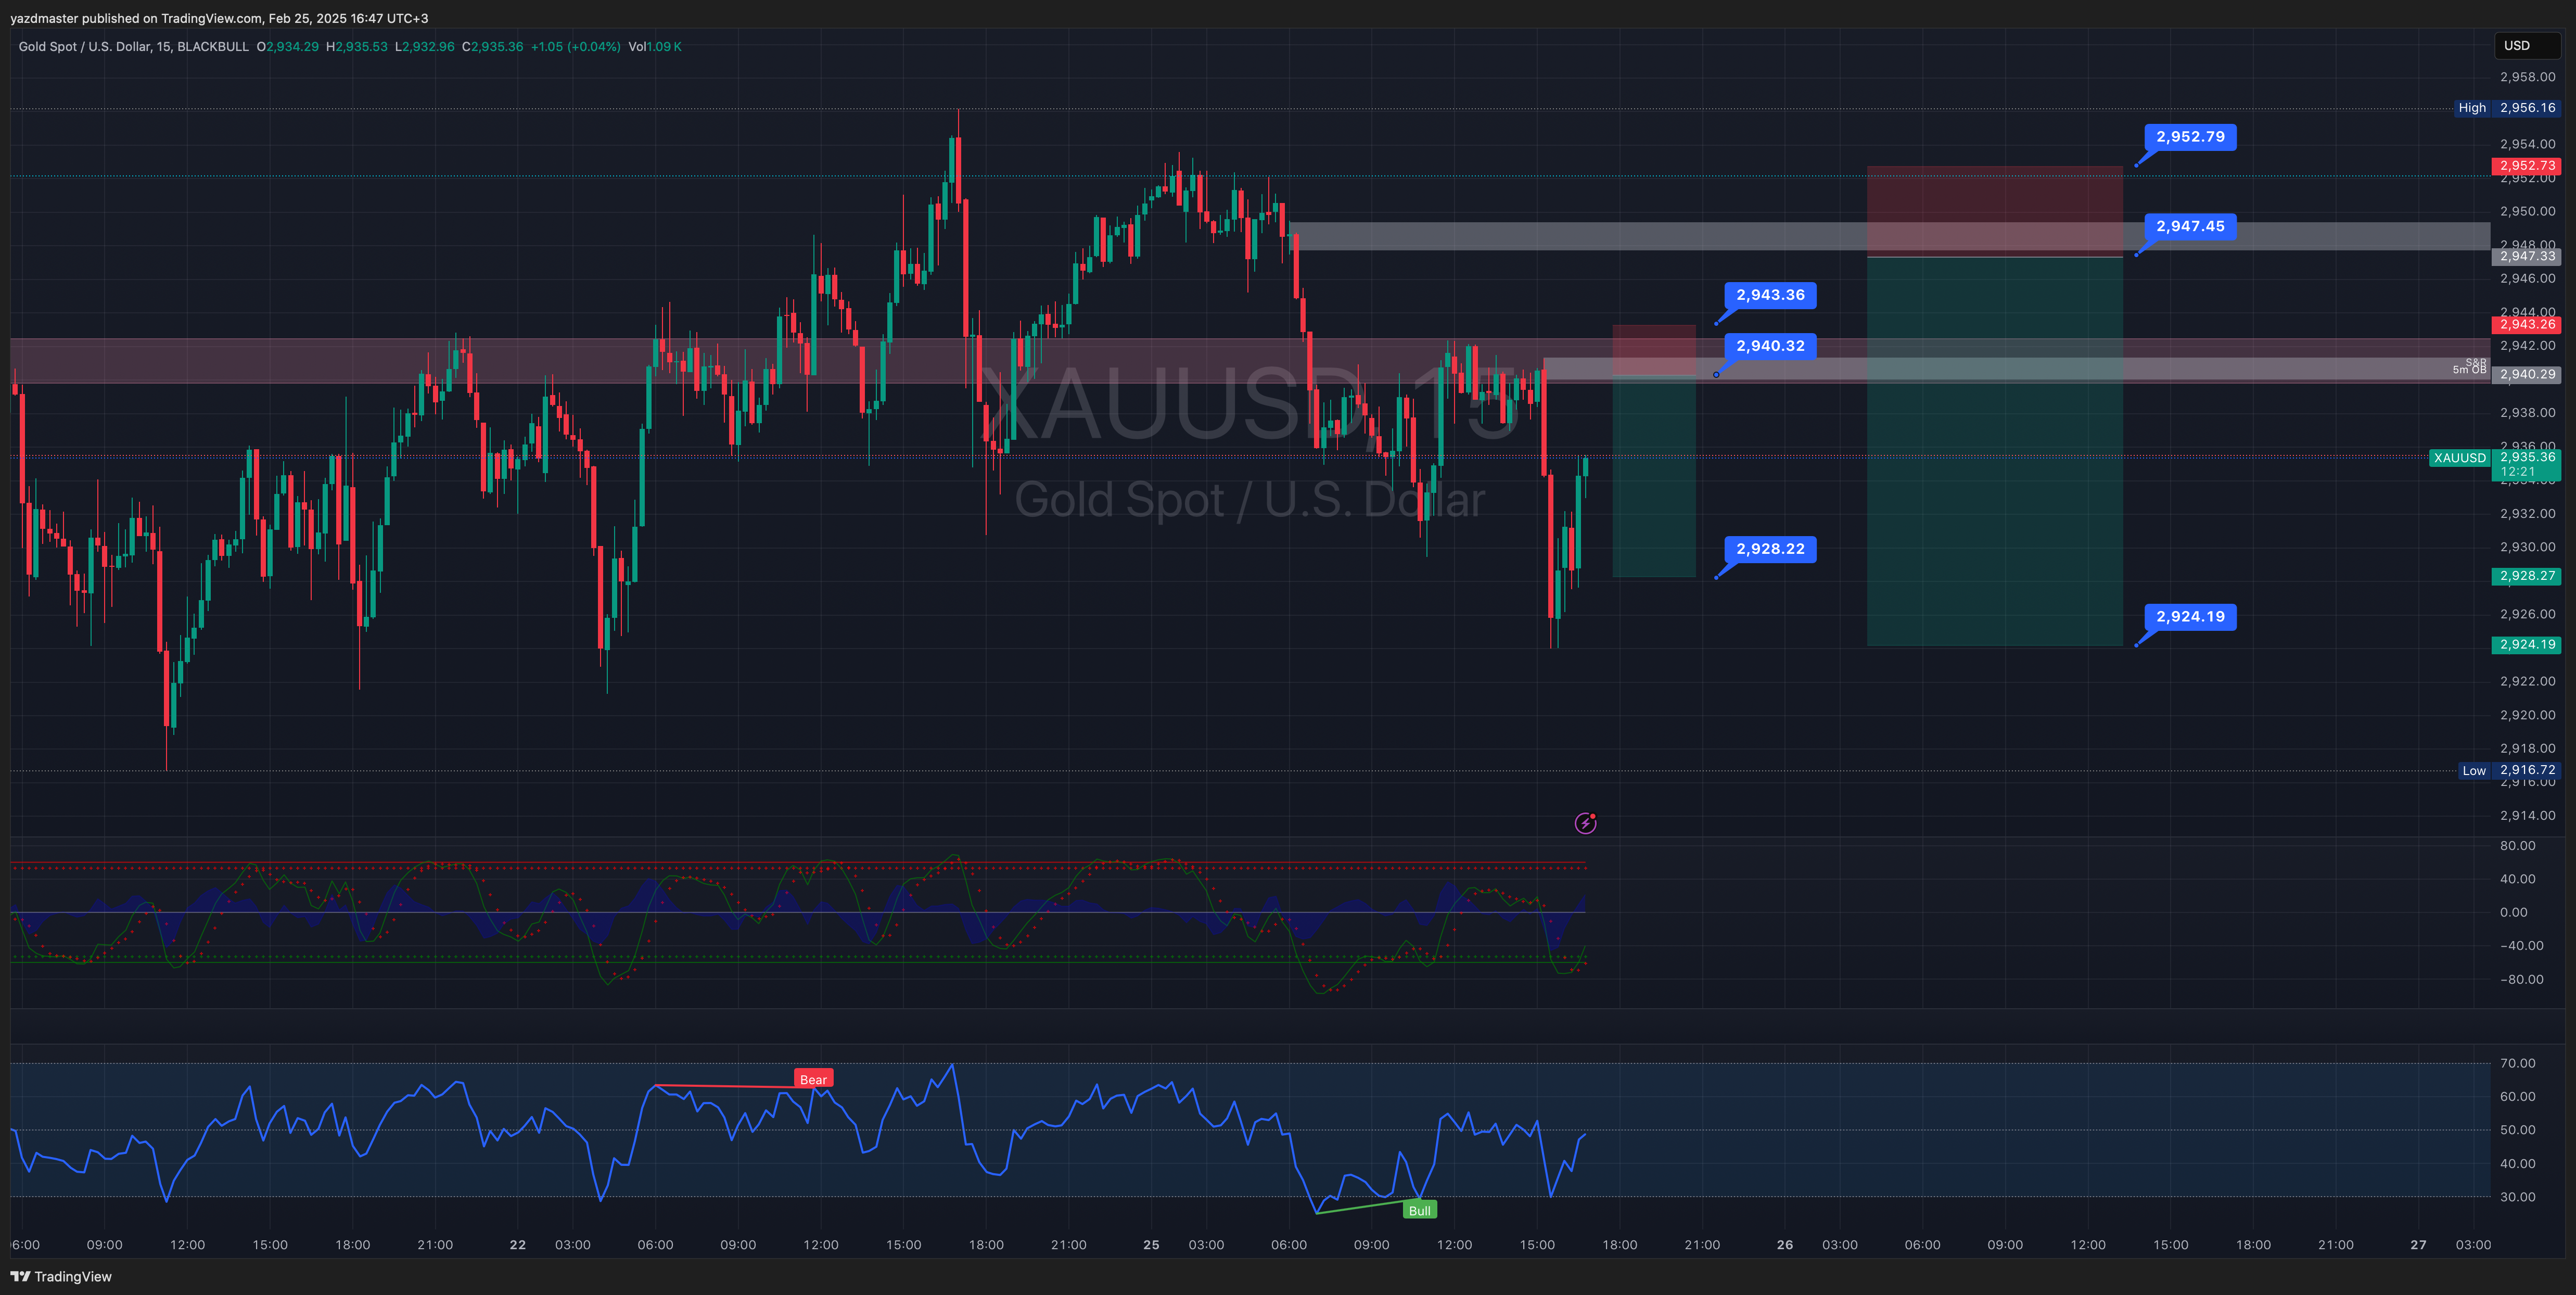Click date label 26 on the time axis
Screen dimensions: 2576x1295
pos(1785,1245)
